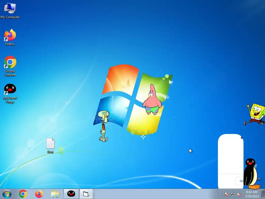265x199 pixels.
Task: Switch to the blank window taskbar button
Action: 86,194
